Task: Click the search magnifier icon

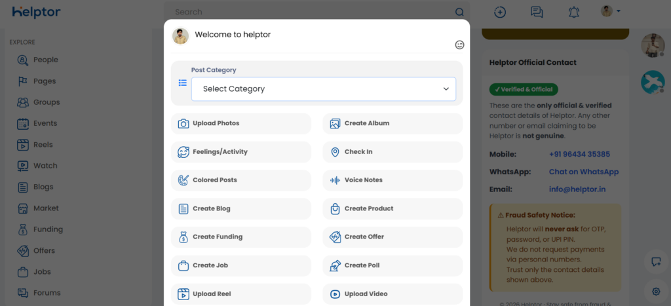Action: (x=459, y=12)
